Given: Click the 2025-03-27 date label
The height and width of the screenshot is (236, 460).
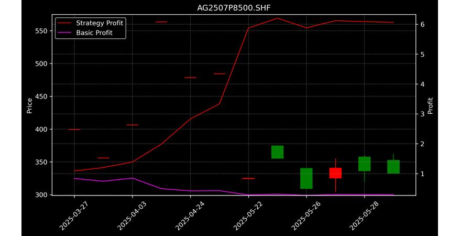Looking at the screenshot, I should pos(74,216).
